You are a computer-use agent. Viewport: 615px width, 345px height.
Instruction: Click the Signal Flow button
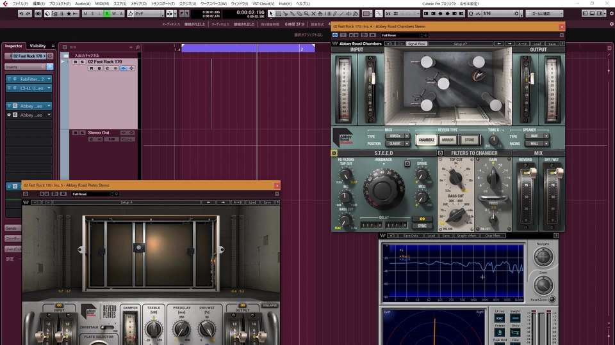416,44
